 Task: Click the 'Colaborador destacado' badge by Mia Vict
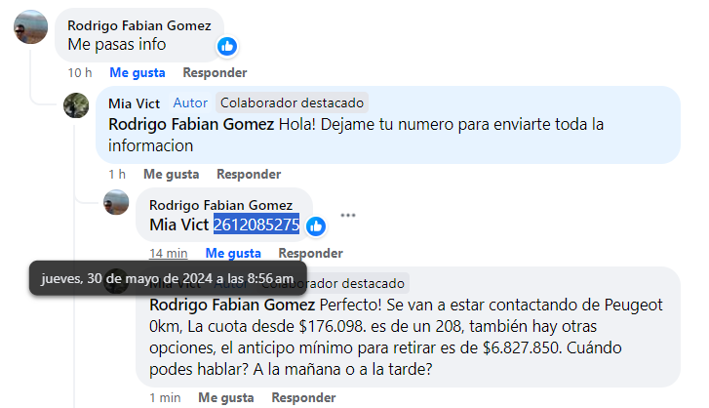tap(293, 102)
